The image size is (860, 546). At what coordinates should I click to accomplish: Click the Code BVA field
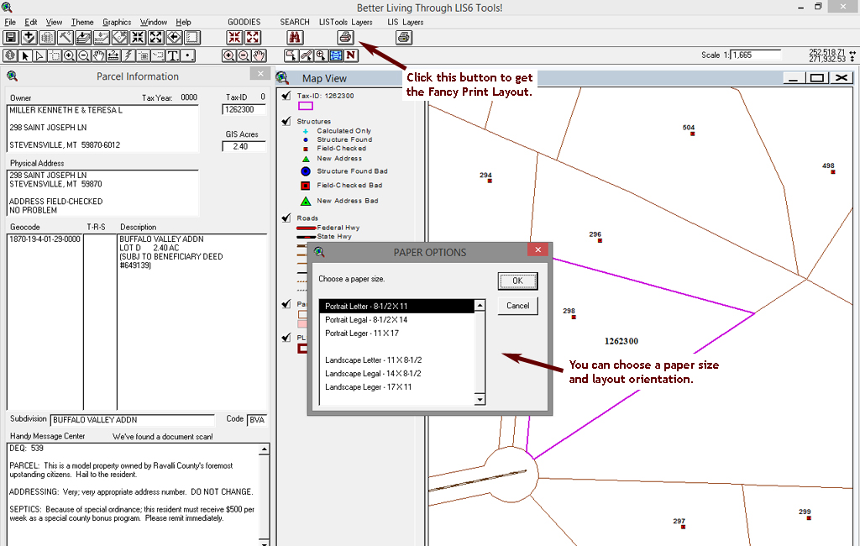[x=257, y=420]
